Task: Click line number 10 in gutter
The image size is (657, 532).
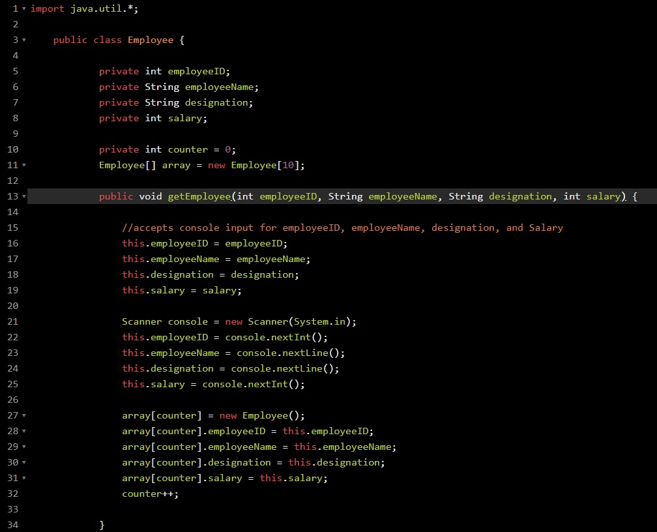Action: coord(13,149)
